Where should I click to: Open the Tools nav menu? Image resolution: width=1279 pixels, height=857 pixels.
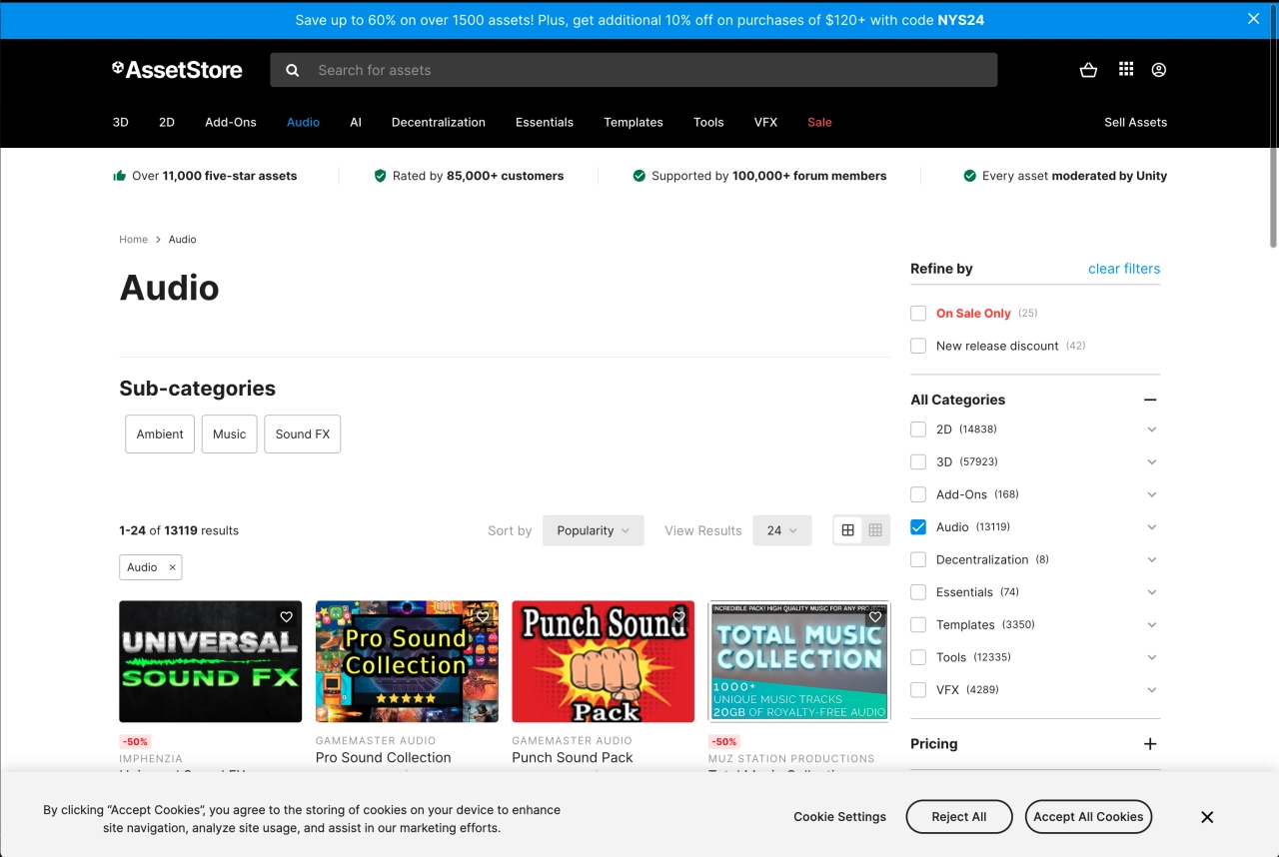coord(708,122)
